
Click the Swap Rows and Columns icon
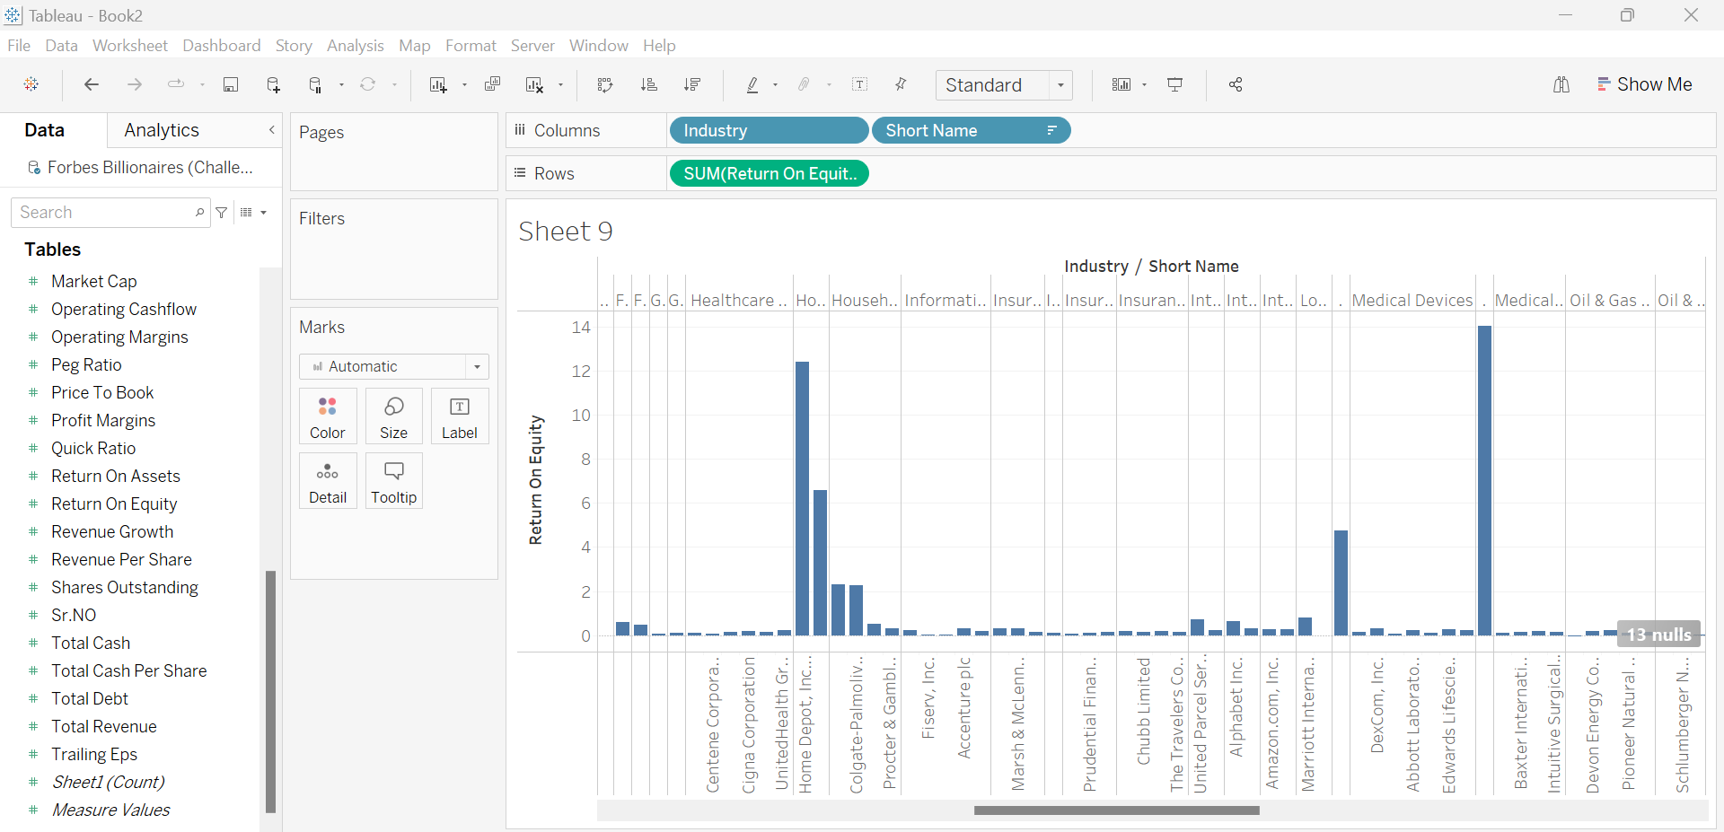point(605,84)
